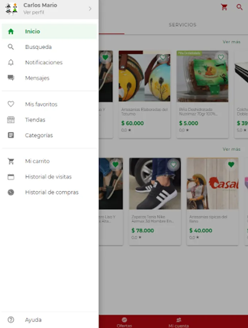248x328 pixels.
Task: Toggle favorite heart on Piña Deshidratada product
Action: [221, 57]
